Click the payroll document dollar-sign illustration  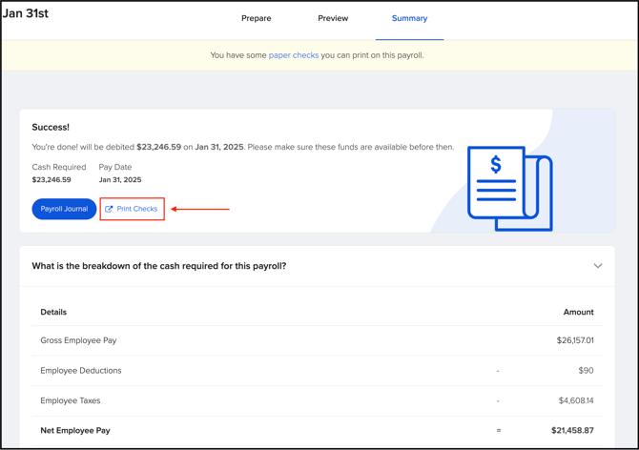(x=509, y=188)
